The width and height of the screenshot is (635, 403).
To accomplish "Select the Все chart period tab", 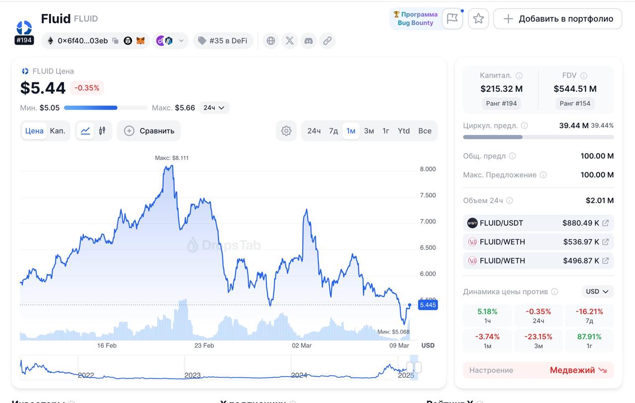I will (425, 131).
